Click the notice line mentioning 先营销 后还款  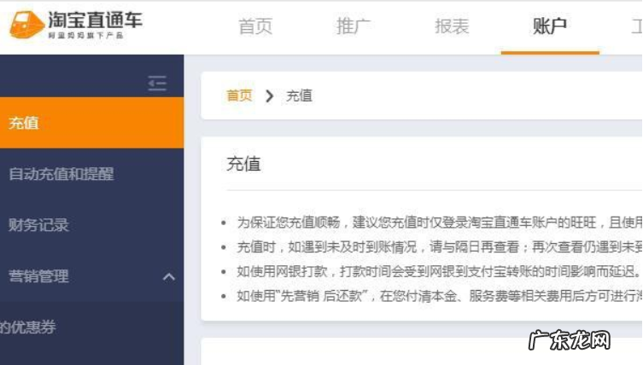(x=440, y=295)
